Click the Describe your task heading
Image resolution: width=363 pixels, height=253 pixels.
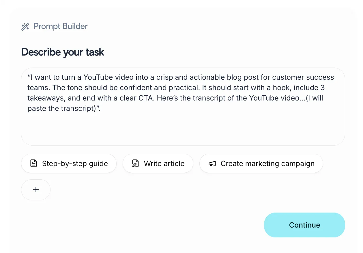tap(63, 52)
